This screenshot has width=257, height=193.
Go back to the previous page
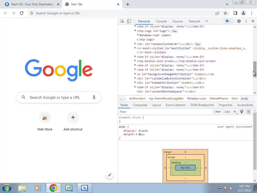tap(6, 13)
